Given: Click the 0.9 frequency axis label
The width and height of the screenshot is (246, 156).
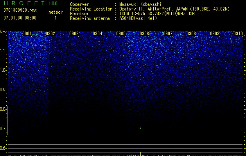Looking at the screenshot, I should pos(3,90).
